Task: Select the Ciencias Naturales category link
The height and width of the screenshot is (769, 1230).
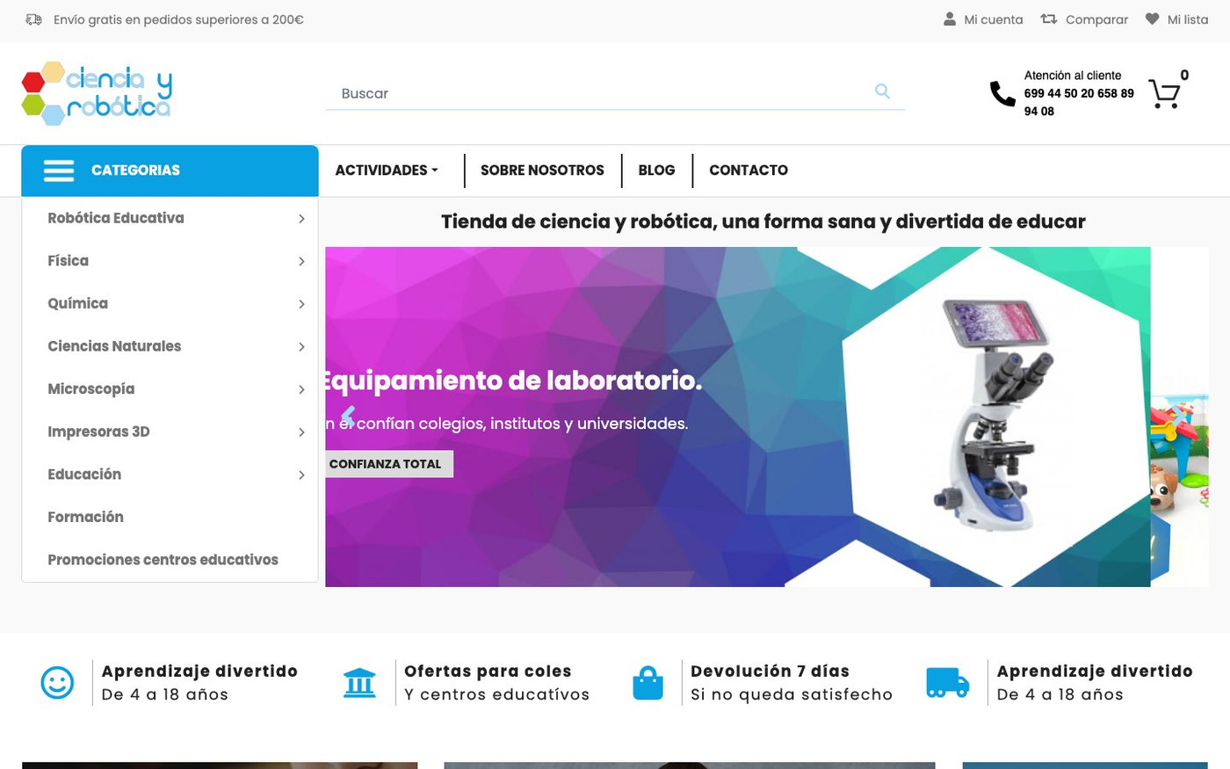Action: click(114, 346)
